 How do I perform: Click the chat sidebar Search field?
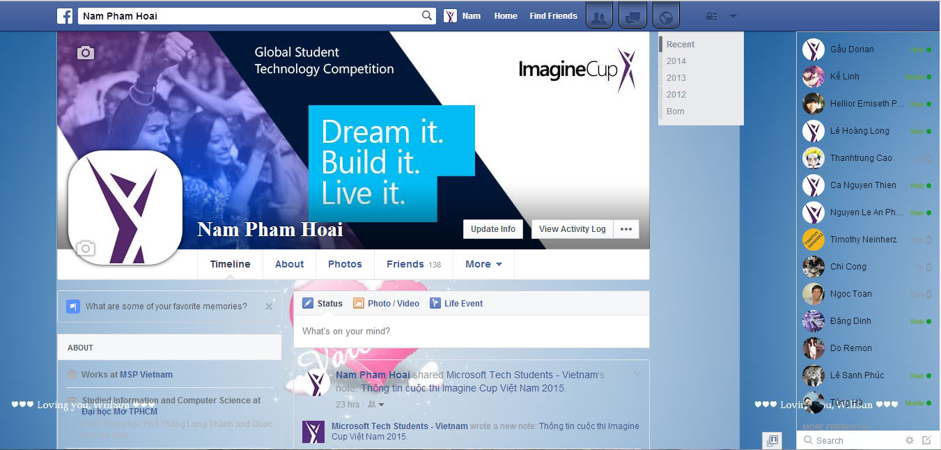click(850, 440)
